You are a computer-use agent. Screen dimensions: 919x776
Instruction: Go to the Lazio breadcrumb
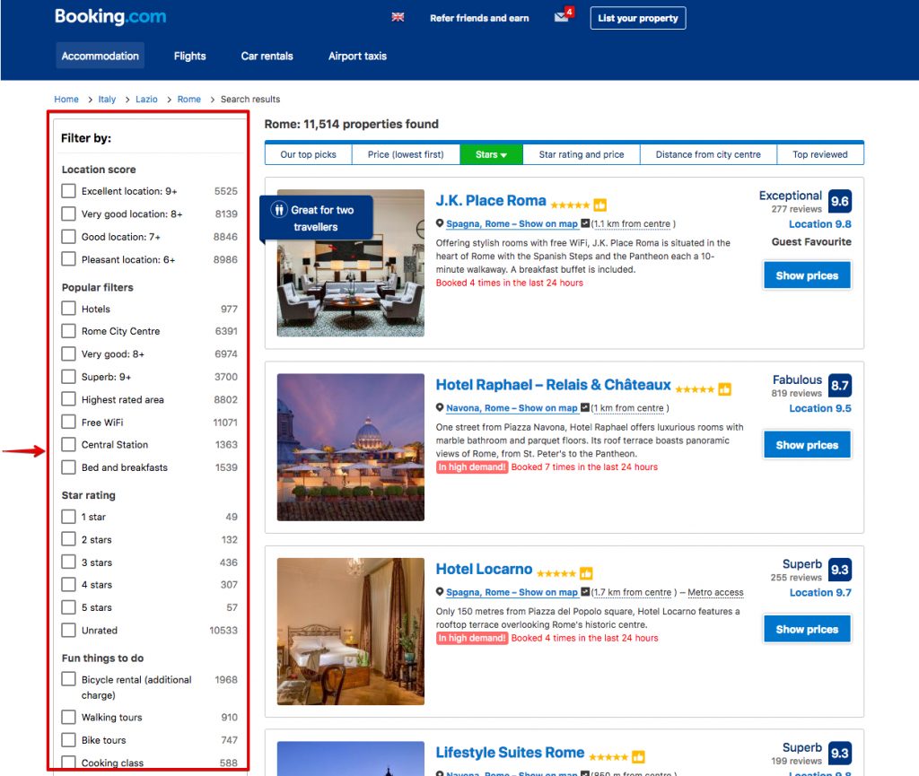146,100
